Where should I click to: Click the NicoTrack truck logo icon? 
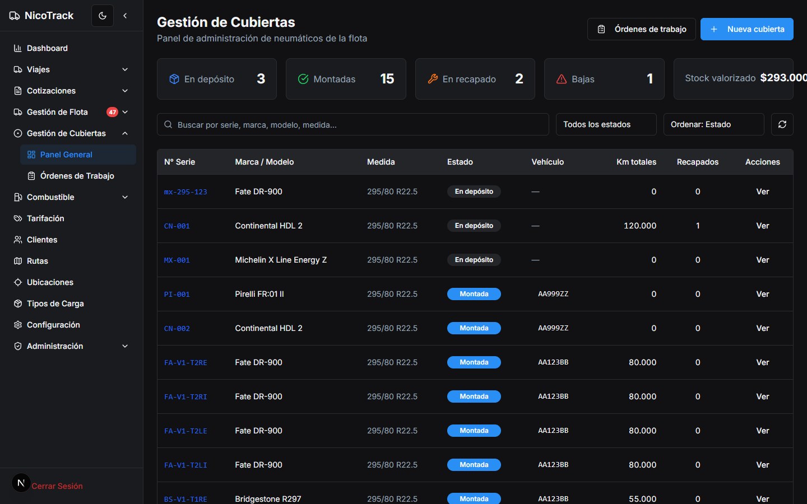15,16
